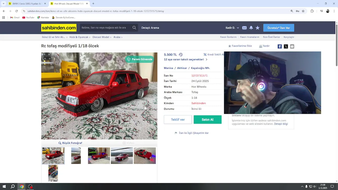Expand 12 aya varan taksit seçenekleri
The image size is (338, 190).
pos(186,60)
